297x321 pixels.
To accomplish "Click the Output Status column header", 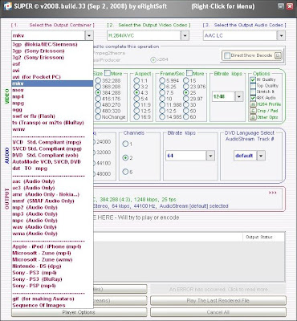I will [x=258, y=237].
